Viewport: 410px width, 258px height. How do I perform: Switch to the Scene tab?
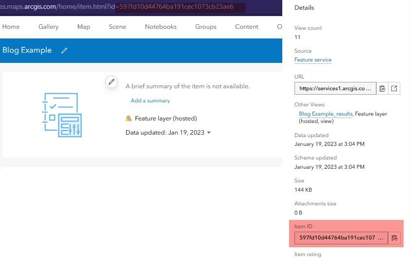click(x=117, y=27)
